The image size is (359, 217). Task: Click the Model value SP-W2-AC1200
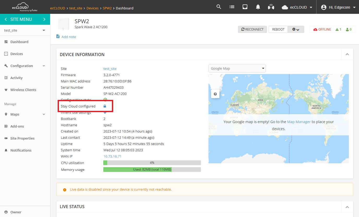[115, 94]
